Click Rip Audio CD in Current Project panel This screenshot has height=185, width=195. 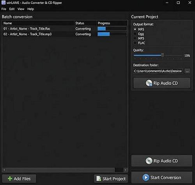point(162,83)
